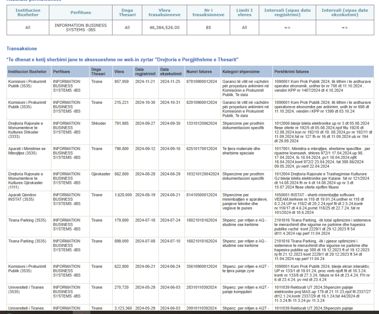Click the Nr i trasaksioneve column header
Viewport: 379px width, 314px height.
click(x=208, y=13)
